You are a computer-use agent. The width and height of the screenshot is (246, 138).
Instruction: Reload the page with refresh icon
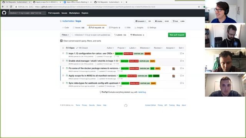[11, 7]
